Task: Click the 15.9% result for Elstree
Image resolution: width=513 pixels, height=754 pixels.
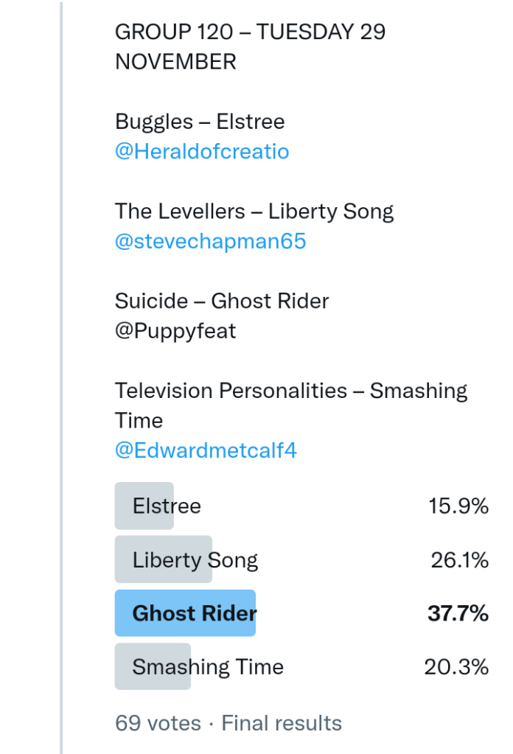Action: (458, 506)
